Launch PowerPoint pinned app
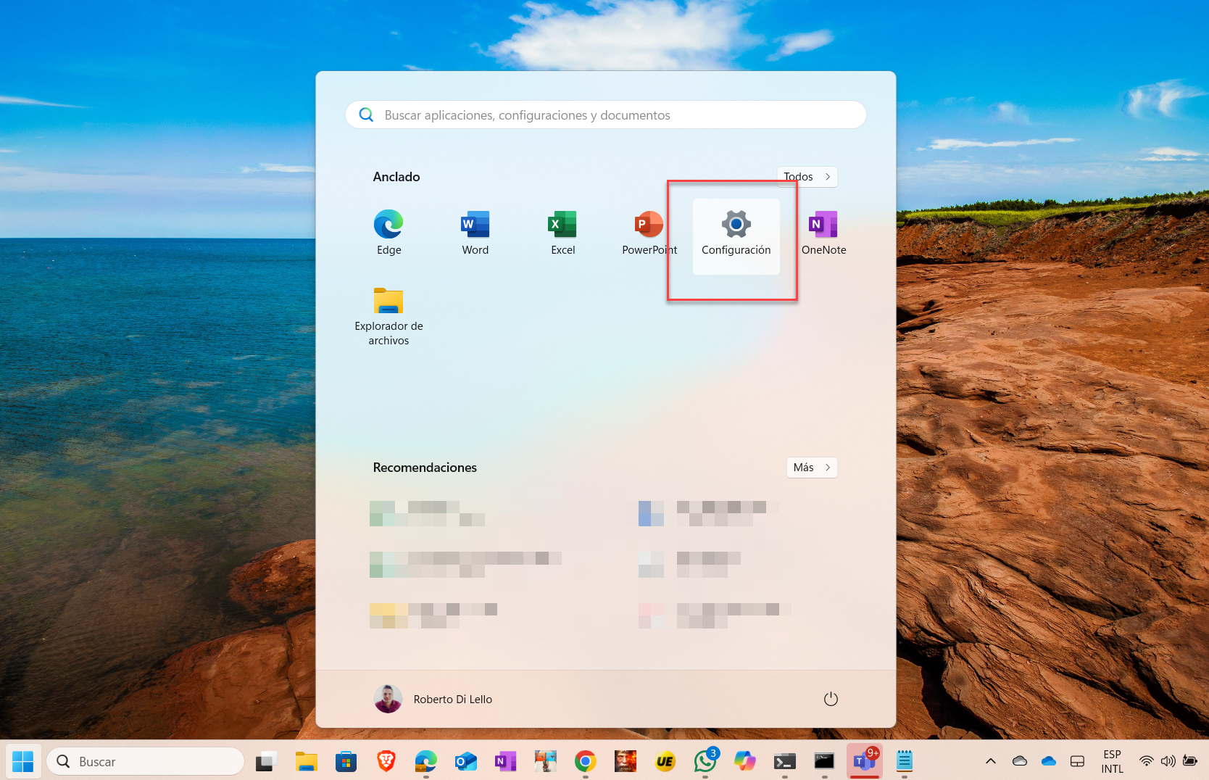This screenshot has height=780, width=1209. (649, 232)
